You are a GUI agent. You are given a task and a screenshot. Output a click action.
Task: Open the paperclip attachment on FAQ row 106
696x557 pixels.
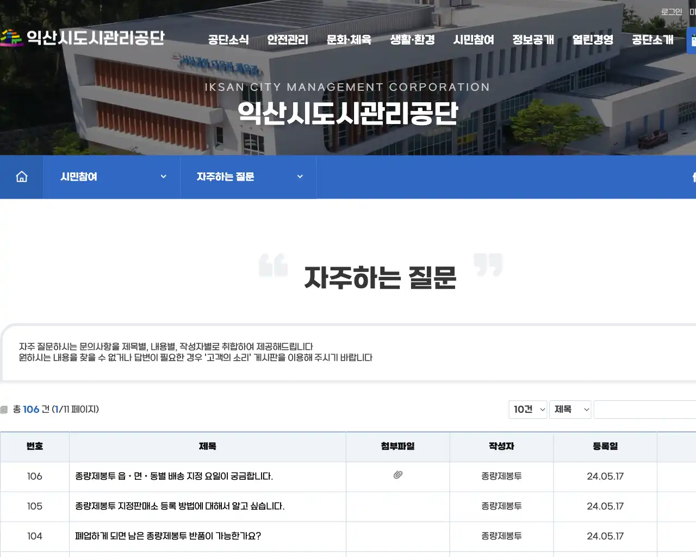(397, 476)
